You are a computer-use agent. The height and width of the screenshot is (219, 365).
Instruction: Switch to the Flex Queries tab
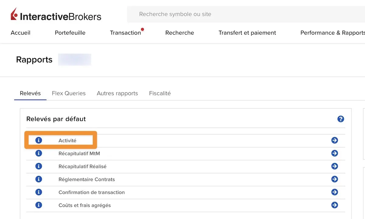(x=69, y=93)
